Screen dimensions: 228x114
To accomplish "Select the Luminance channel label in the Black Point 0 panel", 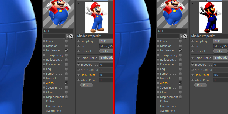I will coord(53,50).
